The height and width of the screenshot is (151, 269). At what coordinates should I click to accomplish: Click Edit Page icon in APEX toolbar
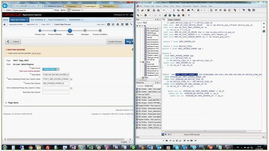(113, 24)
